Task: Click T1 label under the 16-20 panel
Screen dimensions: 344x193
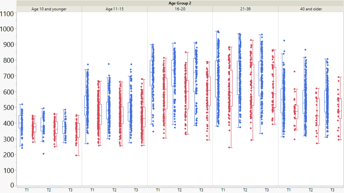Action: click(158, 190)
